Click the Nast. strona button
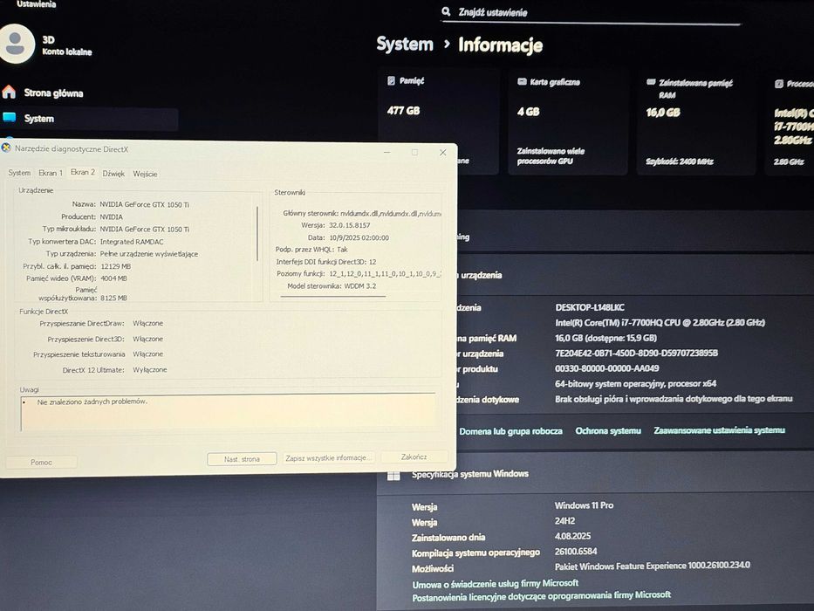The width and height of the screenshot is (814, 611). 242,459
